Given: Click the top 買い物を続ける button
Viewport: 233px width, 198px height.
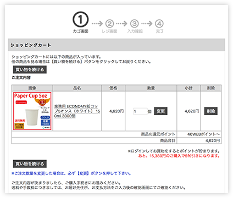Looking at the screenshot, I should [30, 70].
